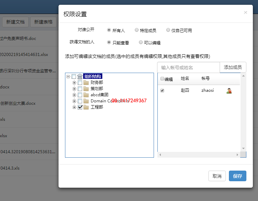This screenshot has height=201, width=258.
Task: Close the 权限设置 dialog with the X
Action: point(245,13)
